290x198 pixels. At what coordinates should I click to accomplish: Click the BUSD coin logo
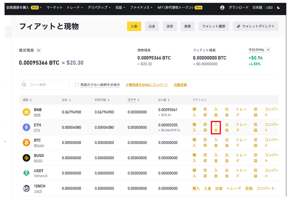tap(27, 158)
